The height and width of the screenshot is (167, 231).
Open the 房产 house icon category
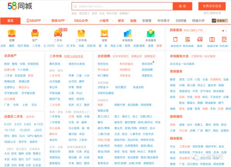(x=35, y=34)
